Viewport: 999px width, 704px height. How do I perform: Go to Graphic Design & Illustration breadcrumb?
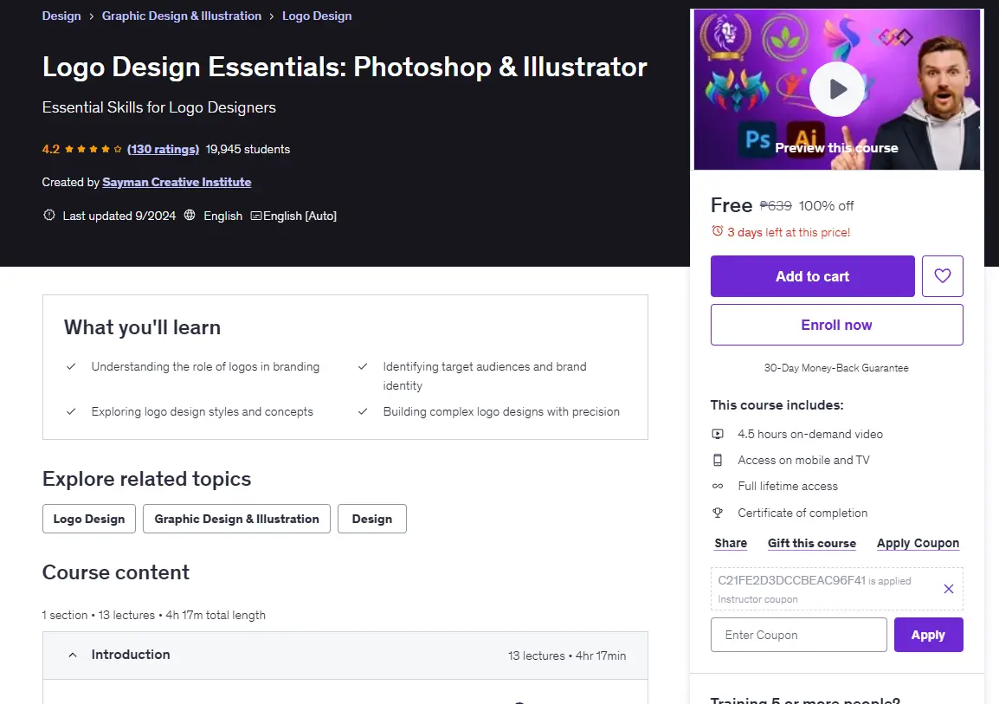182,16
